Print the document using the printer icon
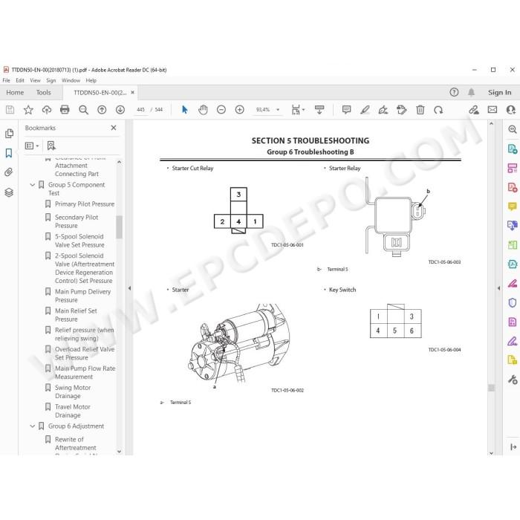Screen dimensions: 520x520 (x=65, y=110)
